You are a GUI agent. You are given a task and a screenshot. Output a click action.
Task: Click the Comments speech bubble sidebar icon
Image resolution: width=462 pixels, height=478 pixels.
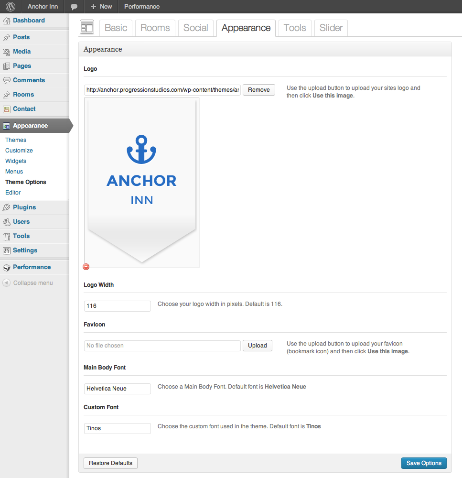click(6, 80)
